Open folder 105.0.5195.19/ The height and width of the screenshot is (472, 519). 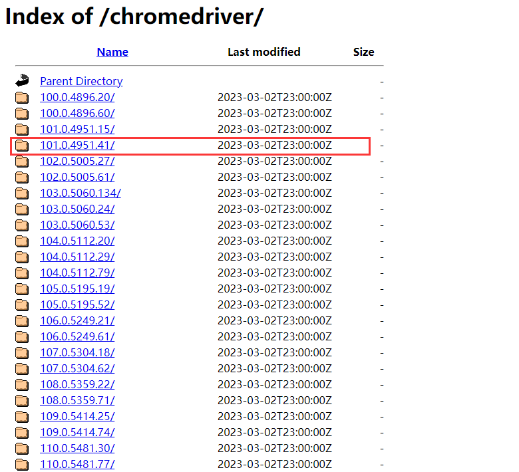point(77,289)
